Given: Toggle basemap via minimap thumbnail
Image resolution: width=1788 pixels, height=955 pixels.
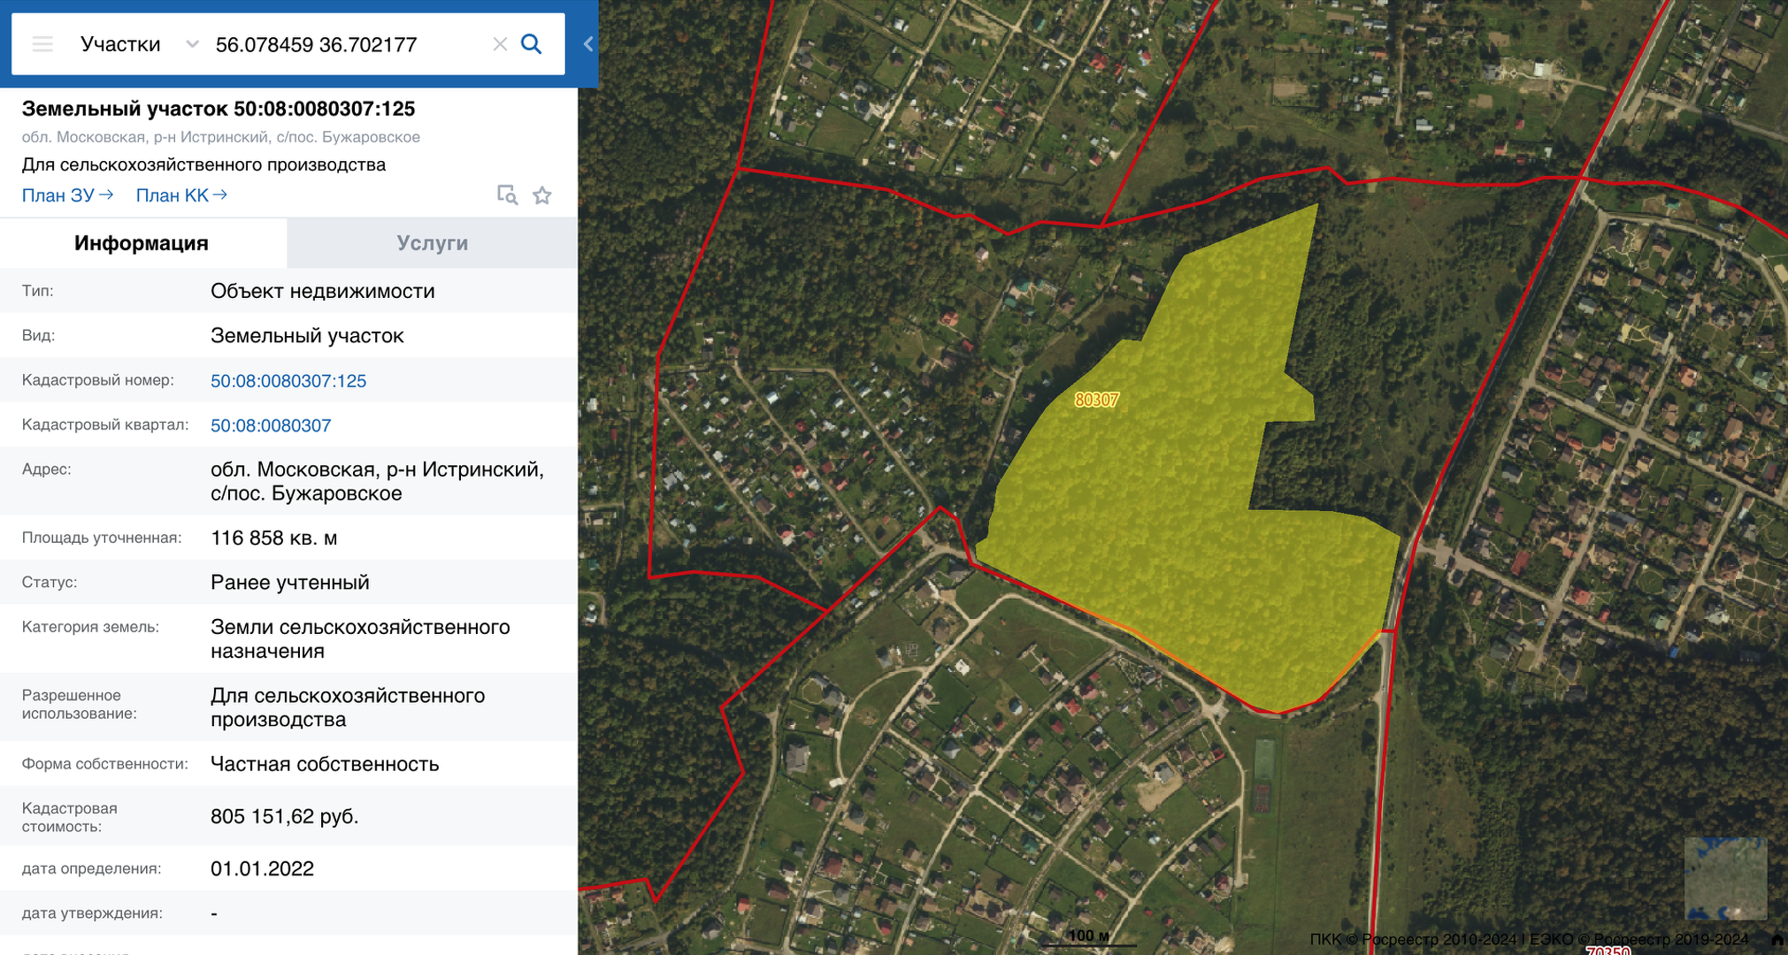Looking at the screenshot, I should click(x=1725, y=879).
